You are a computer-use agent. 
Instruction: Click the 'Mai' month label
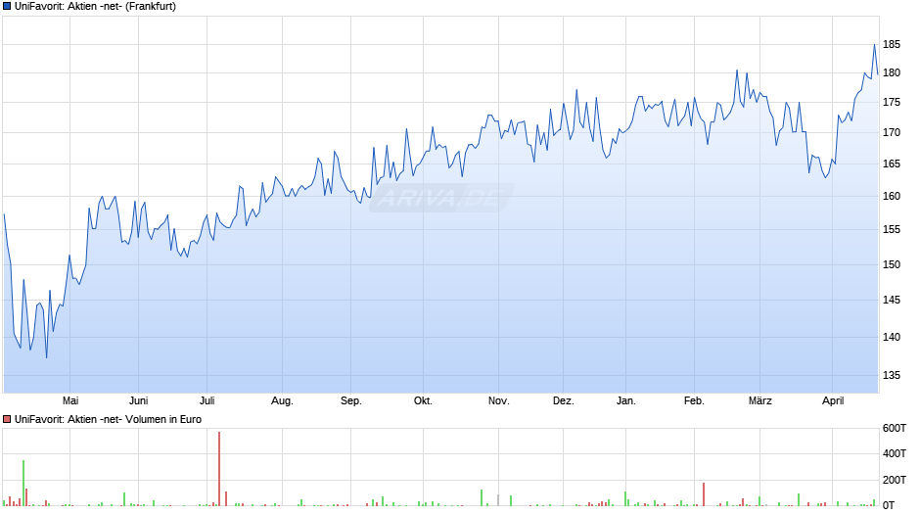point(70,400)
